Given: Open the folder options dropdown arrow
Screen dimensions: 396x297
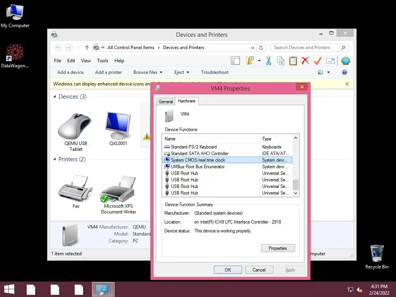Looking at the screenshot, I should pos(259,61).
